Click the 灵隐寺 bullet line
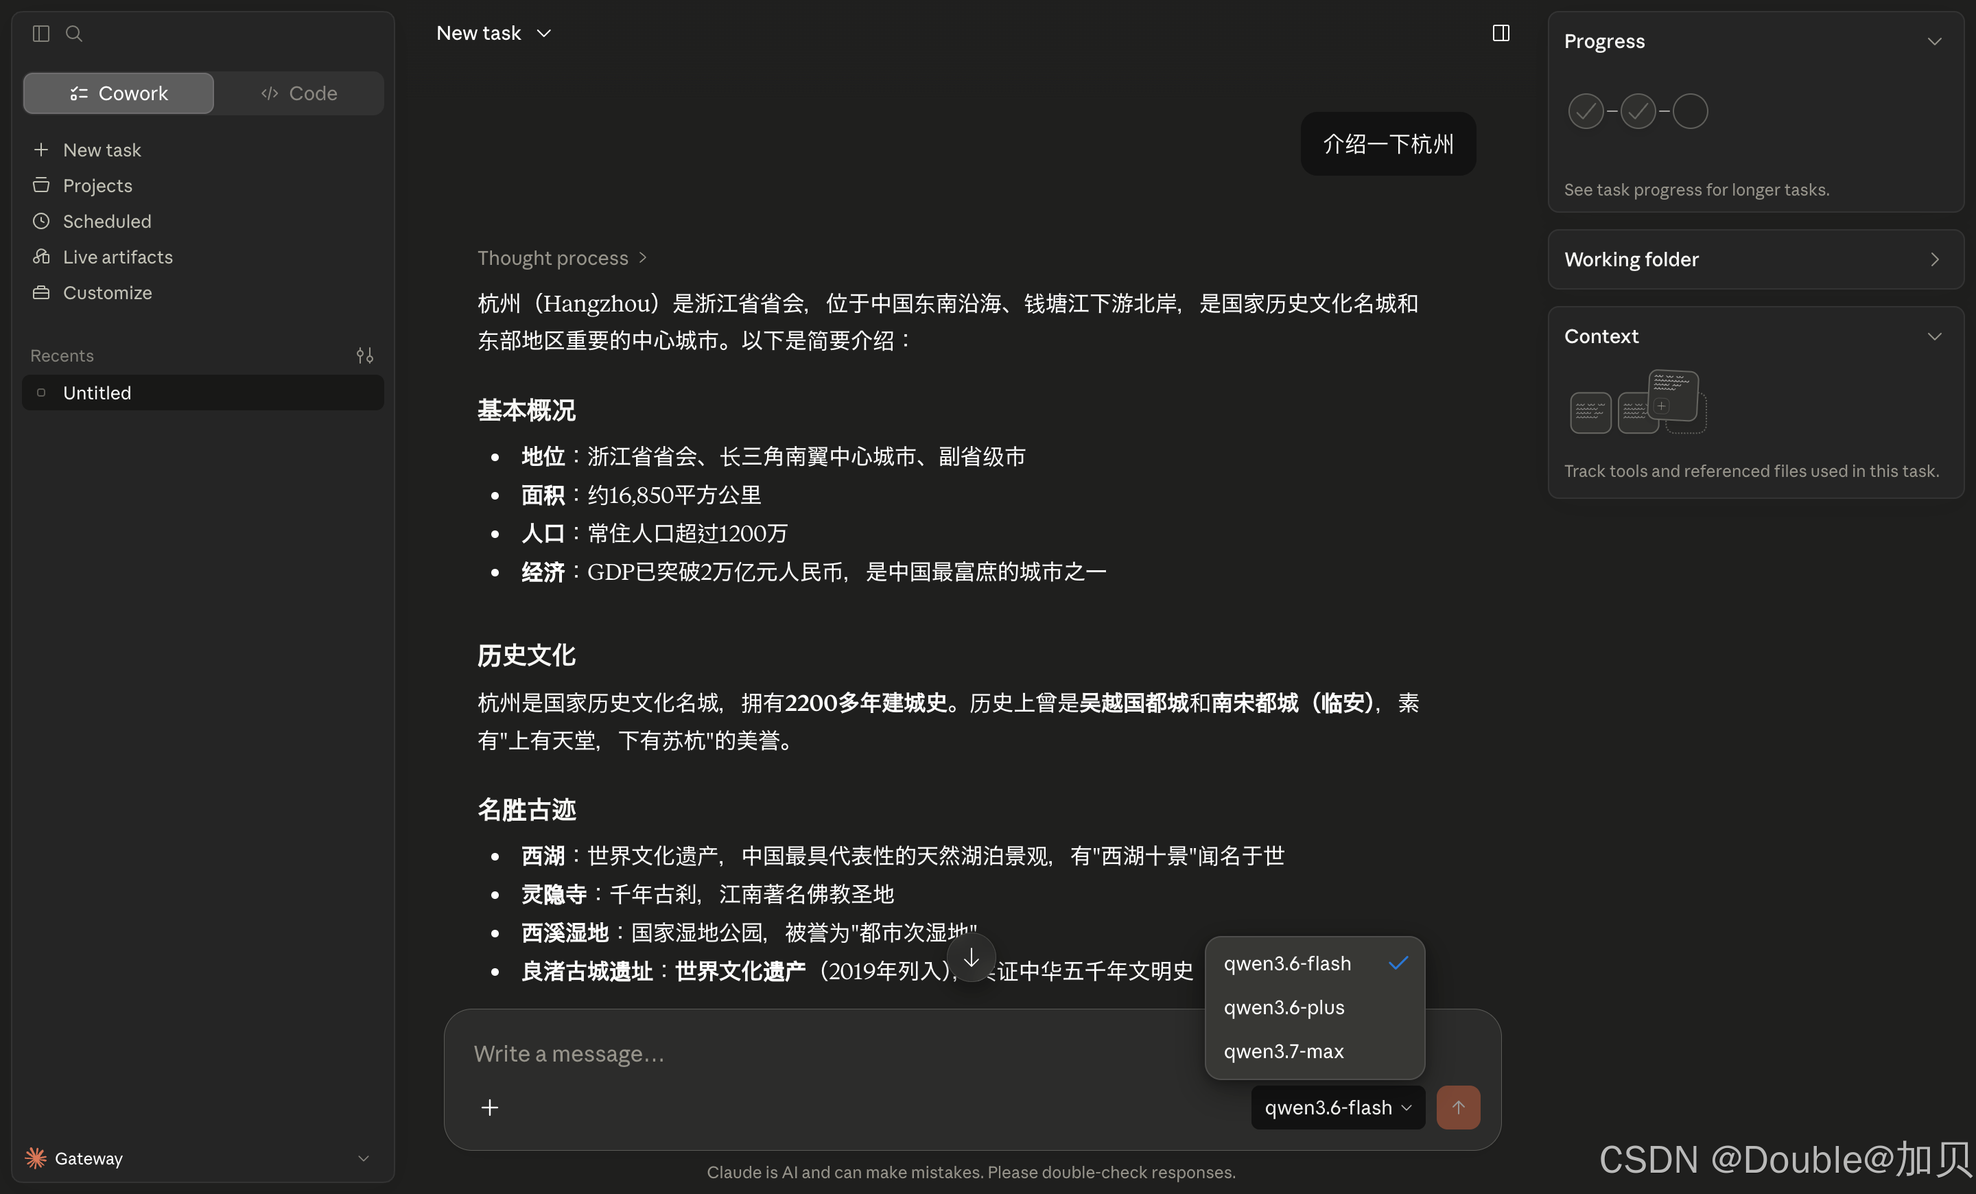Image resolution: width=1976 pixels, height=1194 pixels. coord(707,894)
